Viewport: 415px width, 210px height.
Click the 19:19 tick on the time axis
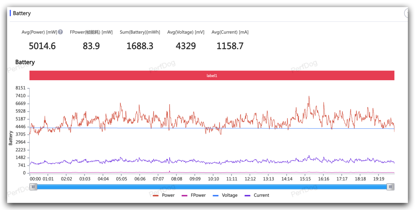(379, 179)
